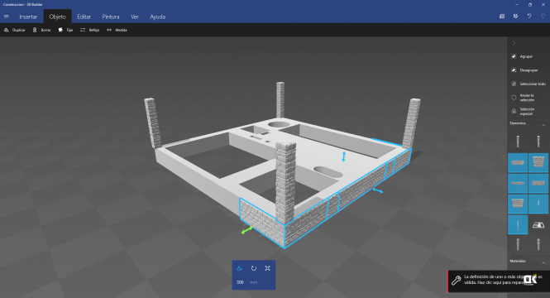The height and width of the screenshot is (298, 550).
Task: Collapse the Elementos section
Action: 543,125
